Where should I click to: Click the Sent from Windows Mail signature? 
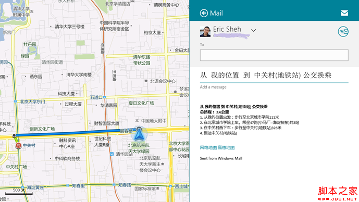click(x=221, y=158)
